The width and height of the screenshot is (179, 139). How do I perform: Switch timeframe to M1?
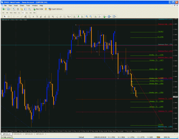coord(3,13)
